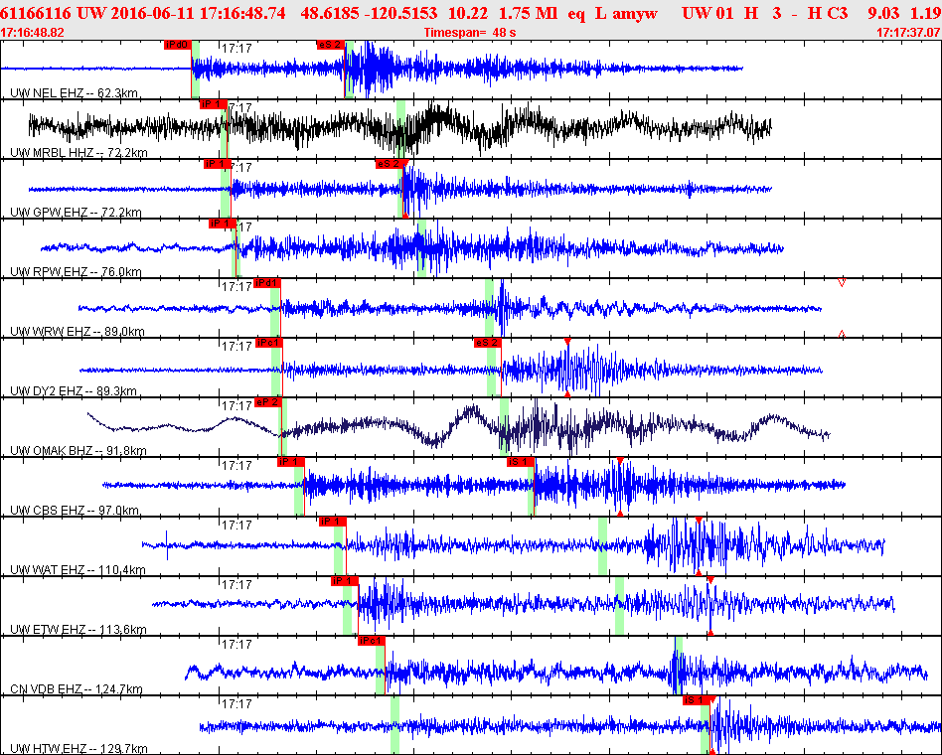Click the eS 2 pick flag on DY2 trace
The height and width of the screenshot is (755, 942).
tap(487, 343)
